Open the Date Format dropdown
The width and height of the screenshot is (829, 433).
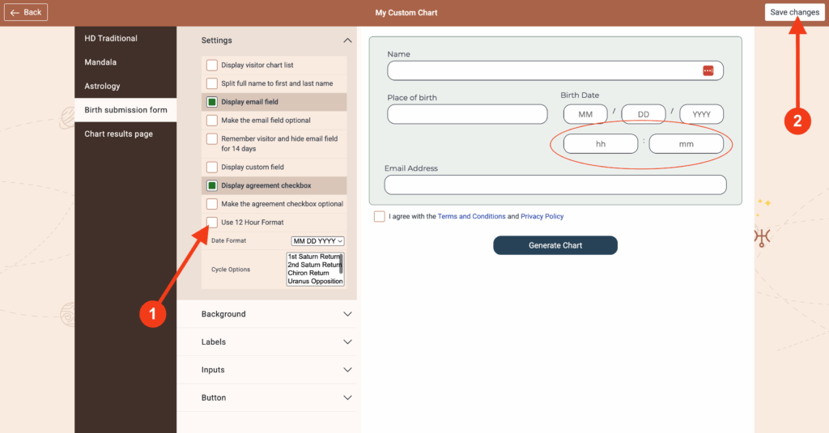(x=317, y=241)
